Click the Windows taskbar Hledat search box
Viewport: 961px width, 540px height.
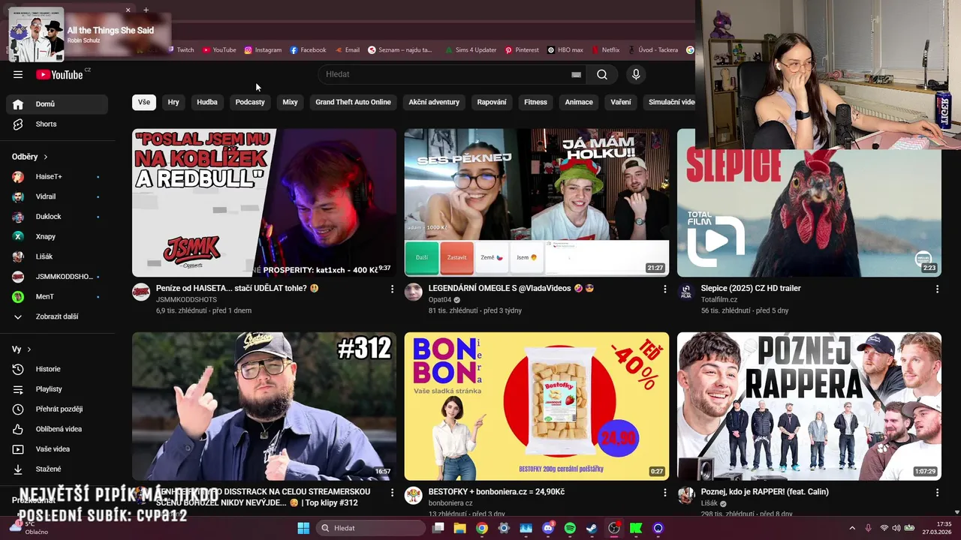click(x=372, y=528)
